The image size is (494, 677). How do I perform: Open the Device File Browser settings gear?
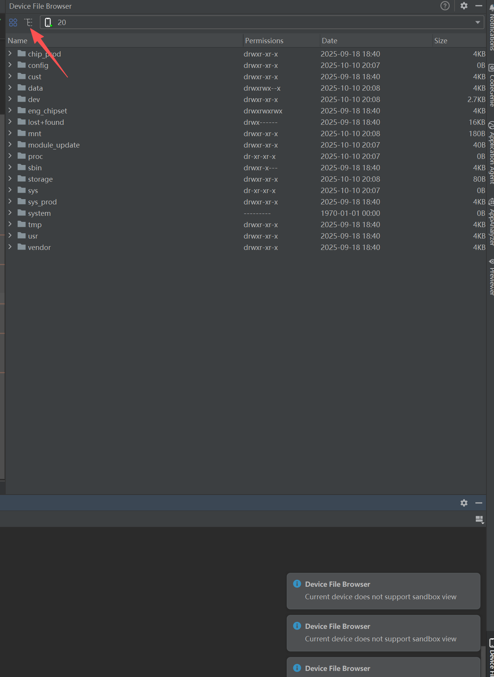(x=464, y=6)
